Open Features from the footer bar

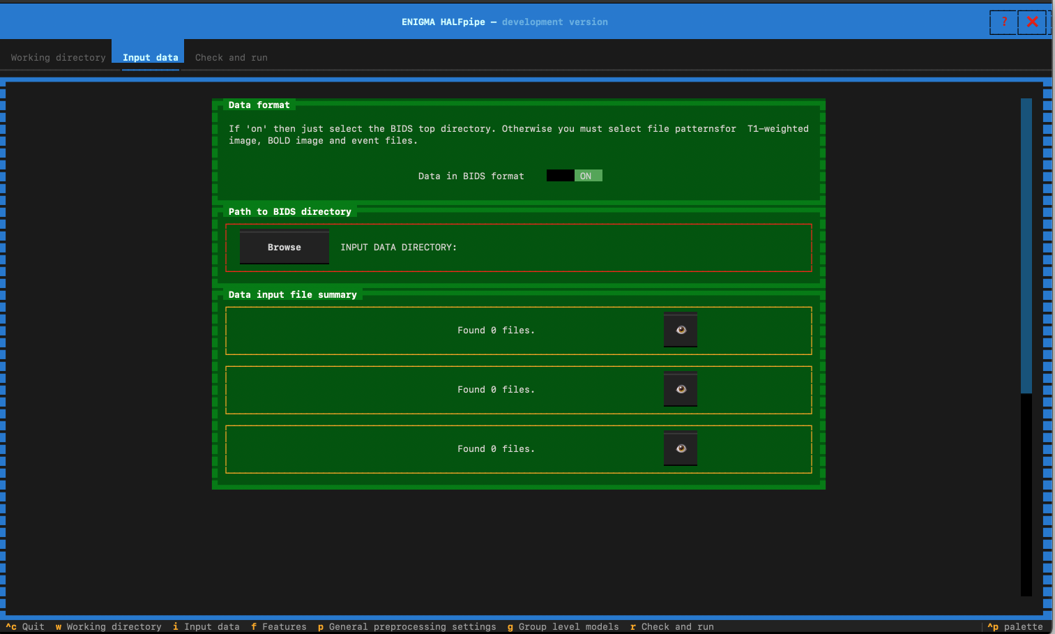279,627
